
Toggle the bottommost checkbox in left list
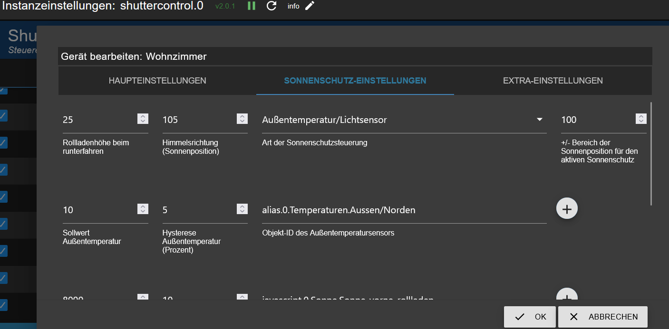[3, 305]
